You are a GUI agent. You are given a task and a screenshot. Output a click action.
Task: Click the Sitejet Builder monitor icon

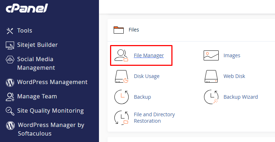click(10, 45)
